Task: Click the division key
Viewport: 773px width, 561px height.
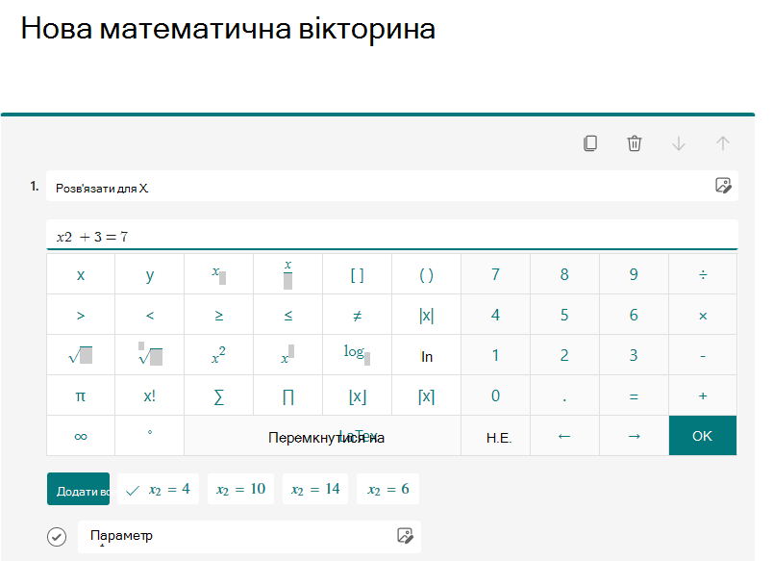Action: coord(703,274)
